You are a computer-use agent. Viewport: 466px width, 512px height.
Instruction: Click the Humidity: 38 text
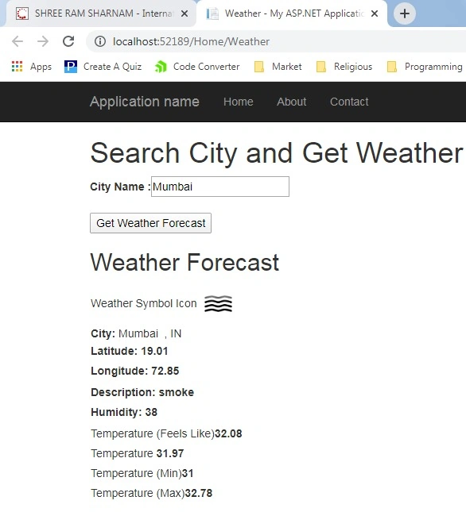pyautogui.click(x=124, y=412)
